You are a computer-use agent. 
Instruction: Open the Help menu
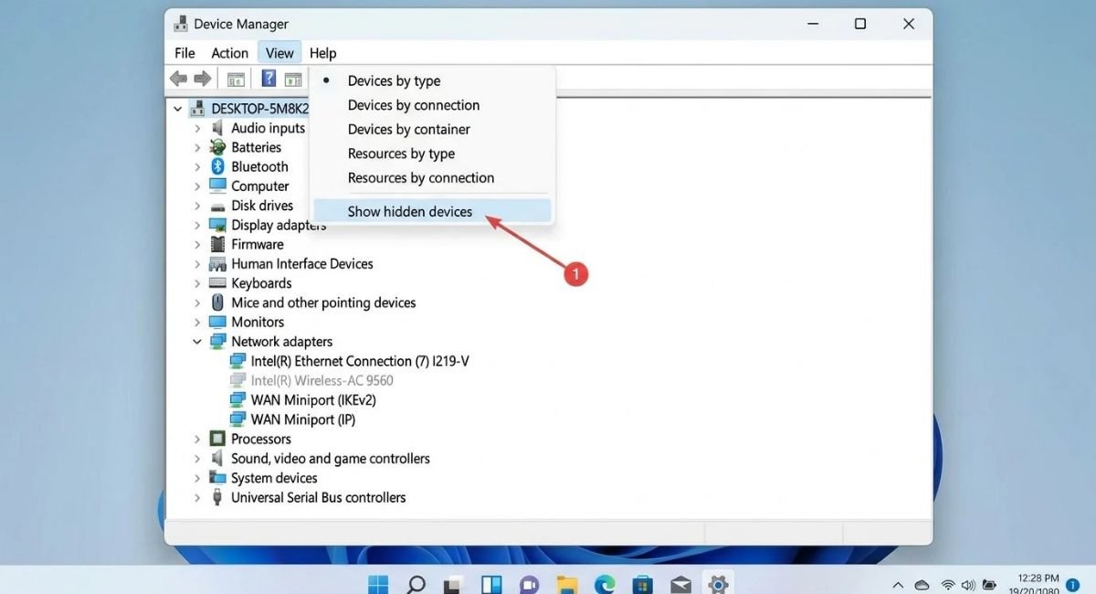(x=322, y=53)
